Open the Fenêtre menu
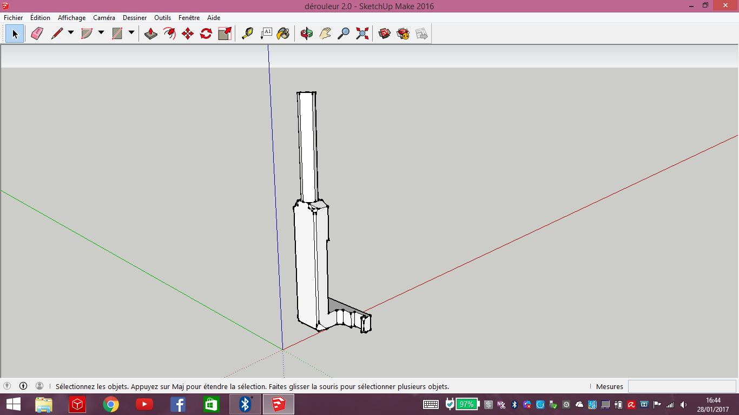Viewport: 739px width, 415px height. (x=189, y=18)
